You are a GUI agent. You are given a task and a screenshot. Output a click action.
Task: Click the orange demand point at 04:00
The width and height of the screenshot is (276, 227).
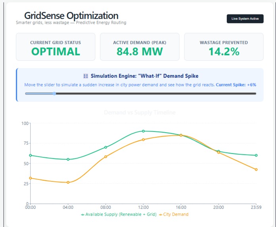[x=68, y=182]
